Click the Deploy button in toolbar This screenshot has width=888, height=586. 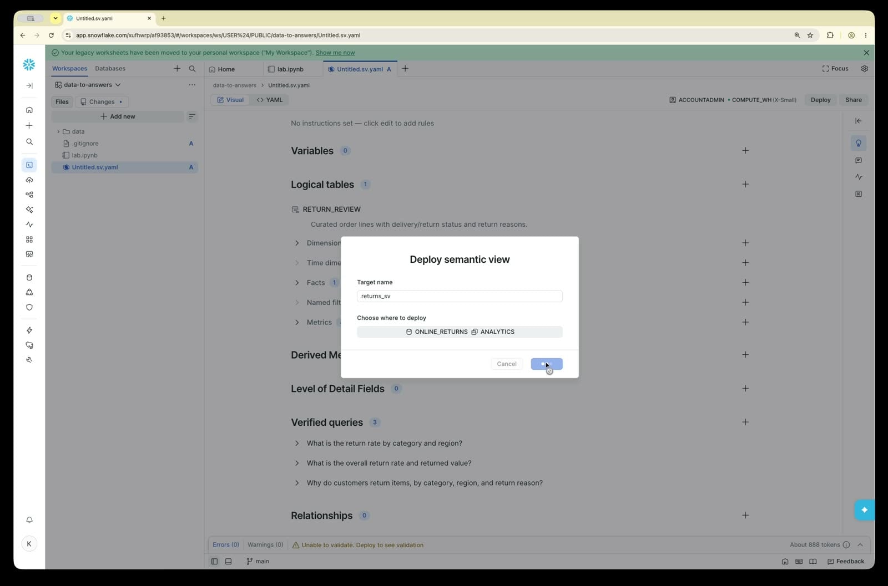click(820, 100)
